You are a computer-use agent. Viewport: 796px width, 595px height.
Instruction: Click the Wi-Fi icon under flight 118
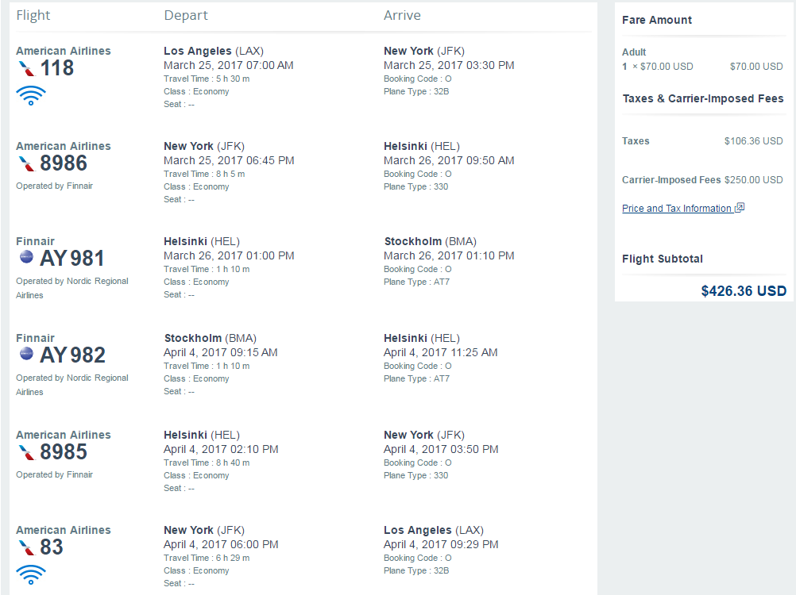pos(31,95)
